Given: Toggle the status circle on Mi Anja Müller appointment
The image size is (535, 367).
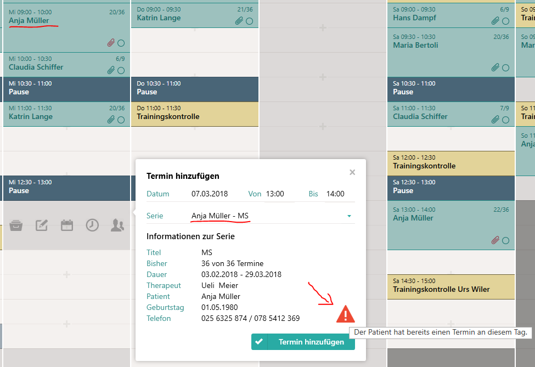Looking at the screenshot, I should point(121,43).
